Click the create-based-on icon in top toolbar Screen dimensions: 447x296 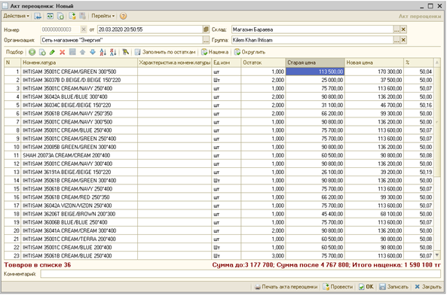tap(72, 16)
